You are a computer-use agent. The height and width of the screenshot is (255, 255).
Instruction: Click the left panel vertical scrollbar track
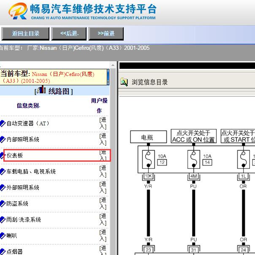[x=113, y=163]
